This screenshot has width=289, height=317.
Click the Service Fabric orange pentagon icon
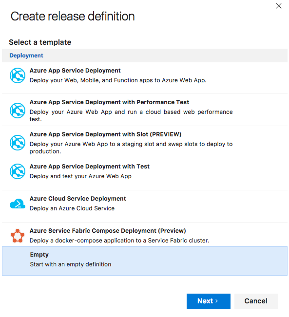pos(18,236)
